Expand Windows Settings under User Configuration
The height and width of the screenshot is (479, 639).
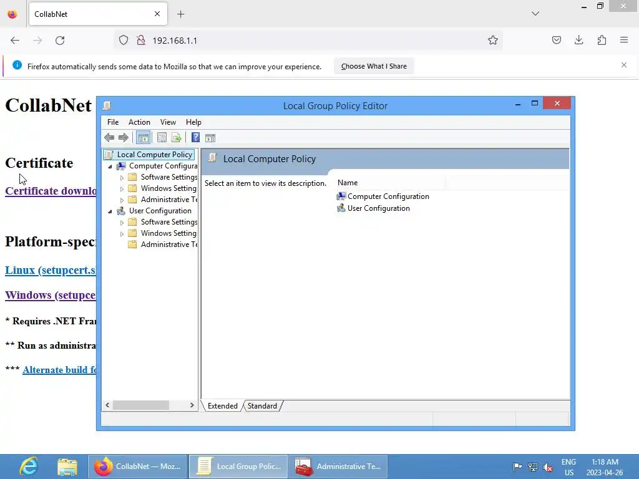(122, 234)
